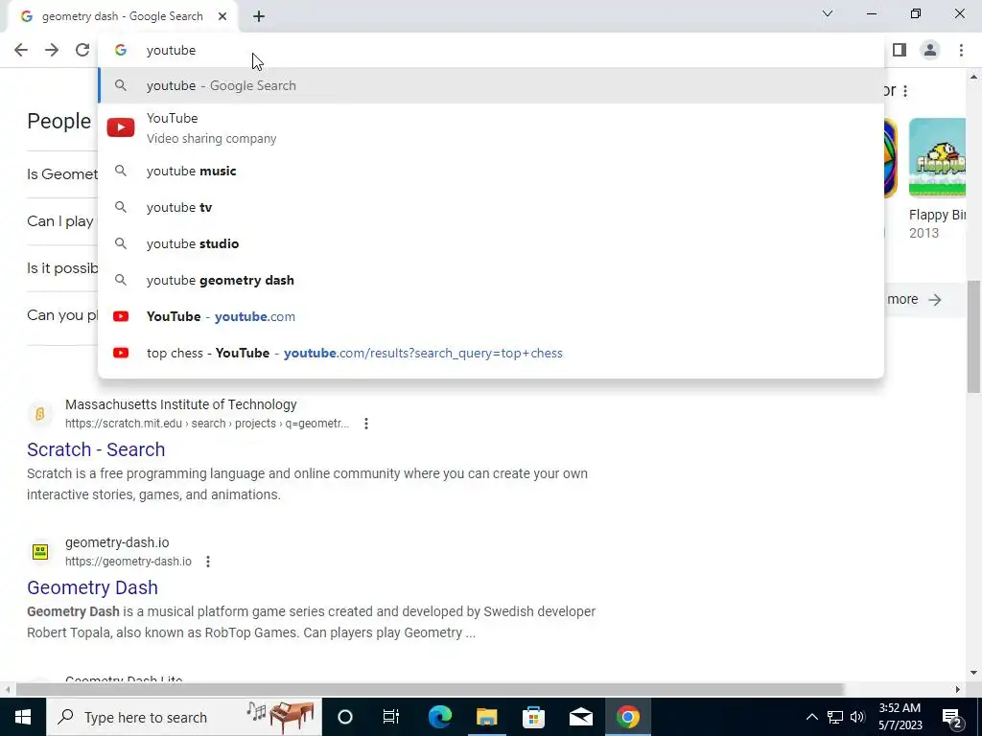Show hidden system tray icons

[811, 717]
